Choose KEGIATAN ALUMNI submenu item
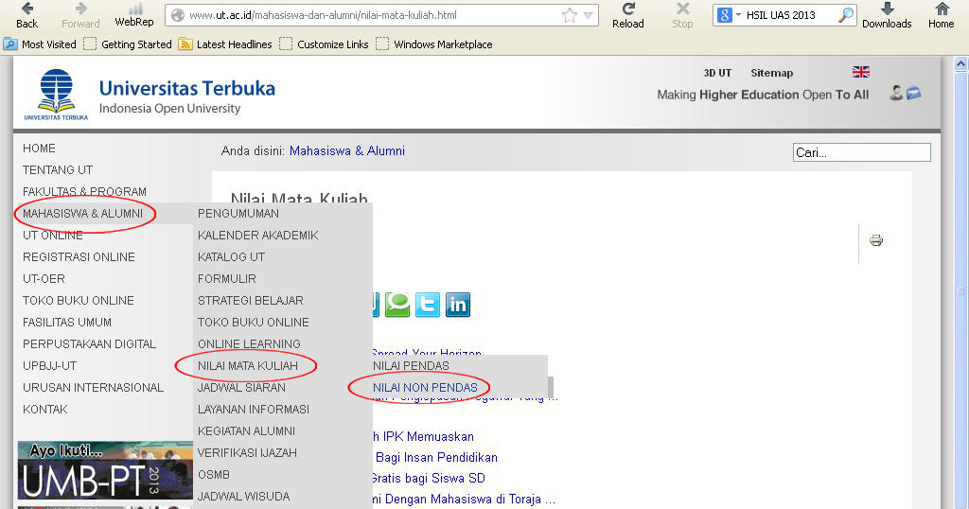 click(246, 430)
